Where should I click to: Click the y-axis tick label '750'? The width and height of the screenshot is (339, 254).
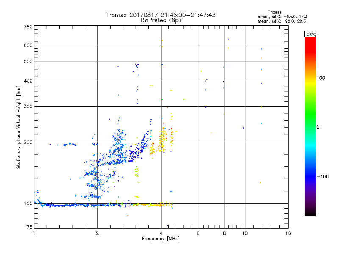28,27
